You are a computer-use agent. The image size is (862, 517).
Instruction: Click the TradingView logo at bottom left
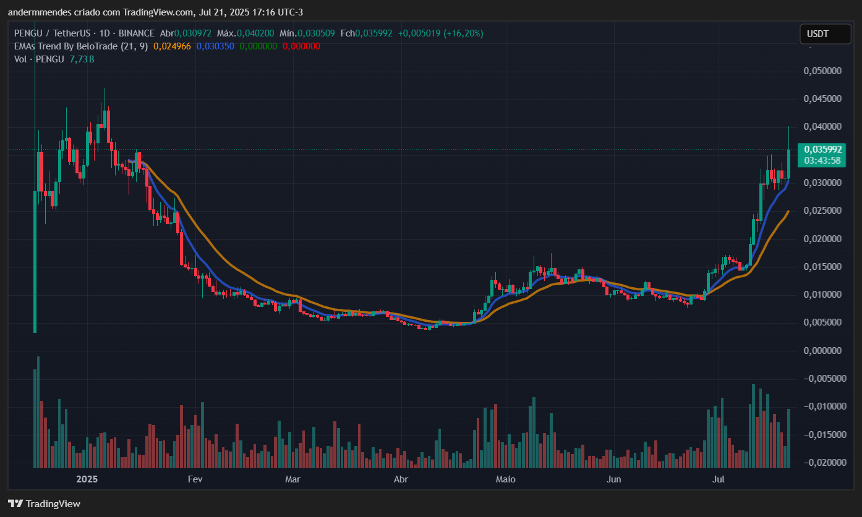(44, 503)
